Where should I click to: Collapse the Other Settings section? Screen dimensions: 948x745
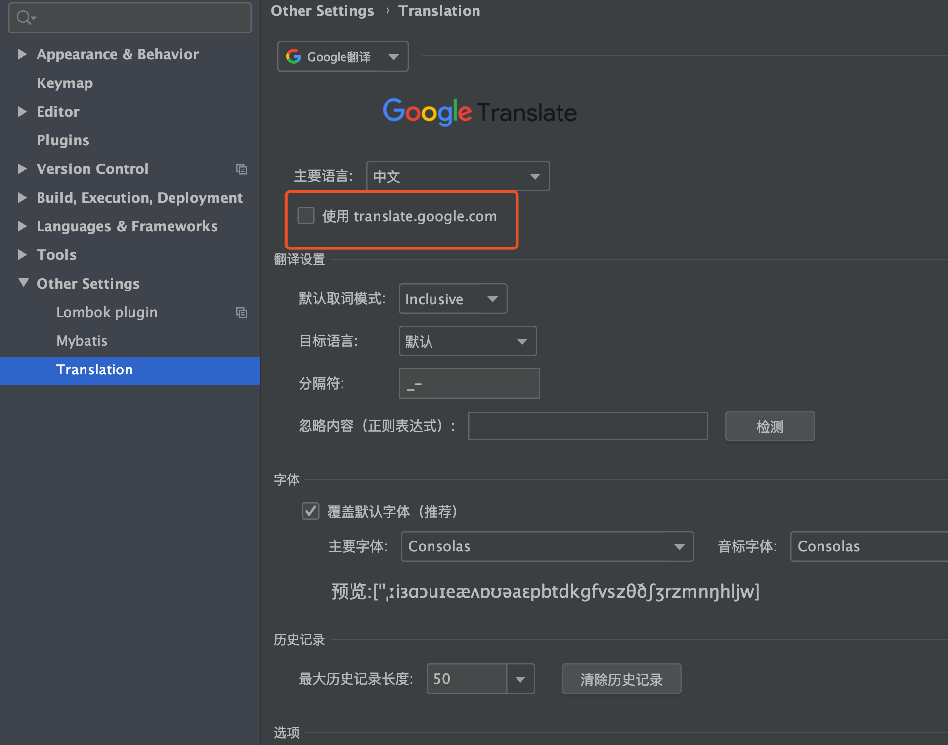(22, 282)
